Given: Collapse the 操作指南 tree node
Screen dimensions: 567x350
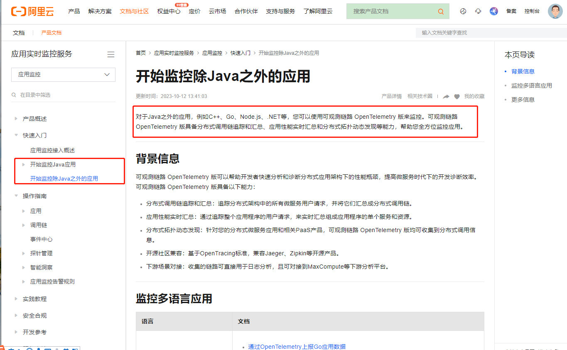Looking at the screenshot, I should [16, 196].
